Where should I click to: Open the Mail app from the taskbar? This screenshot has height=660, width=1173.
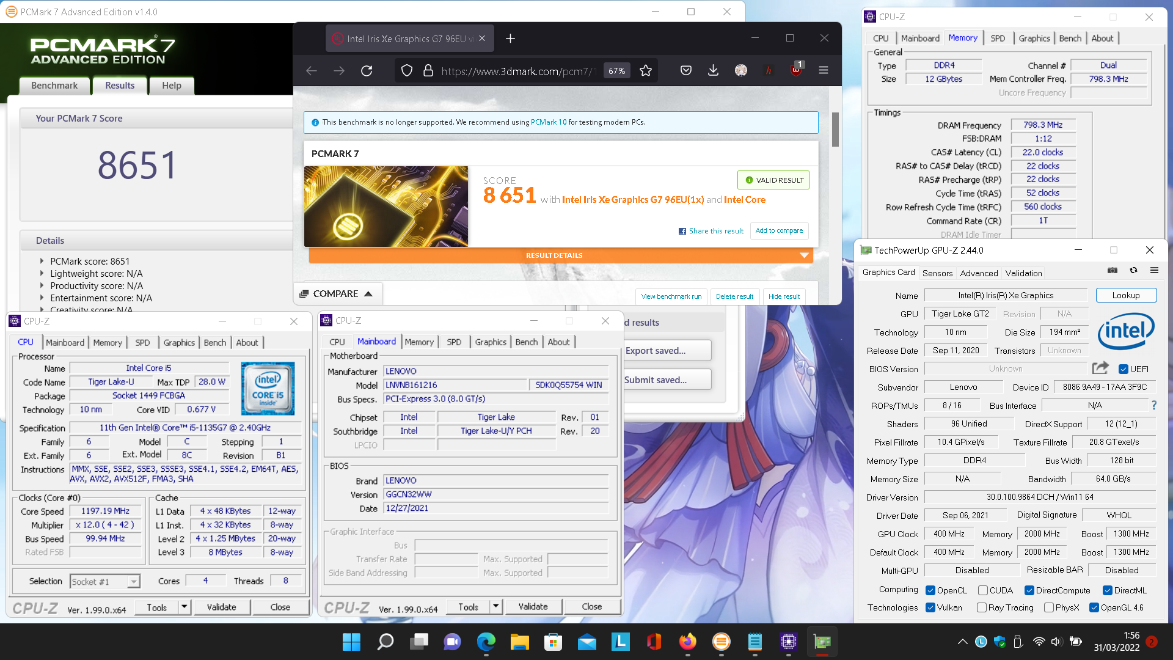click(x=587, y=642)
